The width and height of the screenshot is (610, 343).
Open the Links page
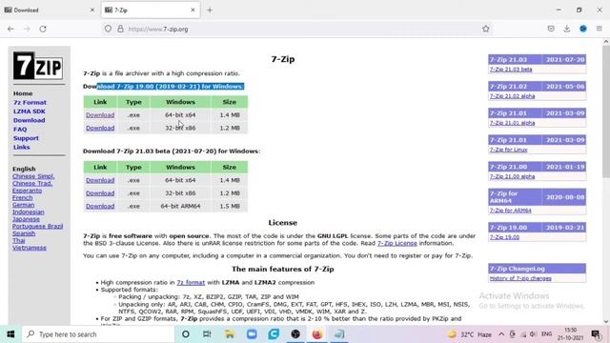point(21,147)
